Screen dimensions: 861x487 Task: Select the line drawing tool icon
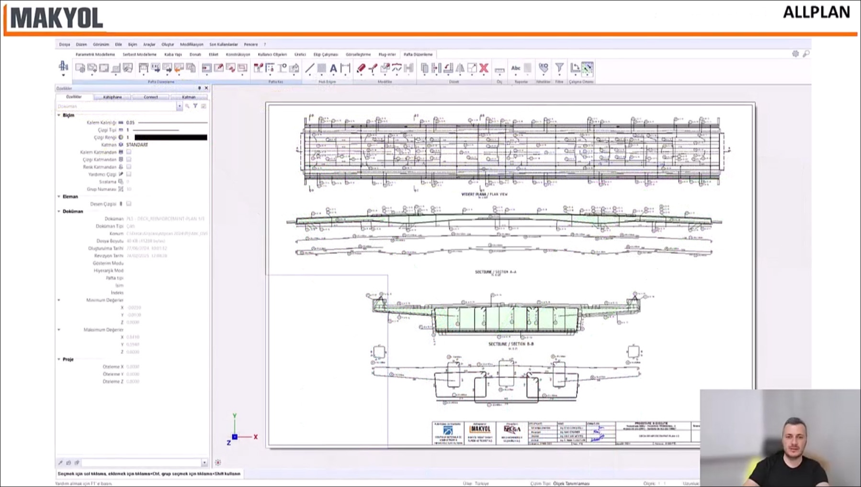310,68
